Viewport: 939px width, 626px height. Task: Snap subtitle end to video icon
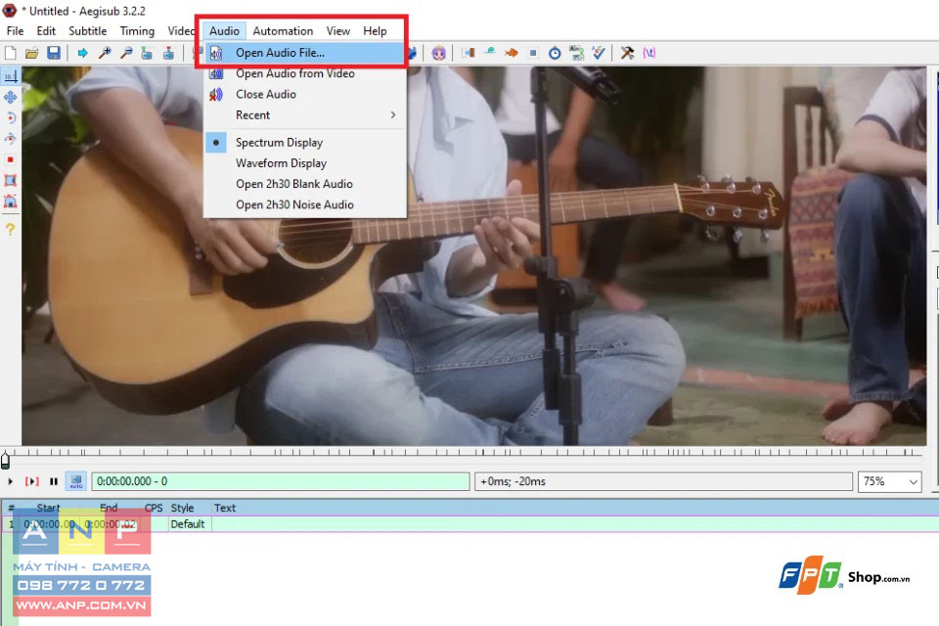tap(169, 54)
